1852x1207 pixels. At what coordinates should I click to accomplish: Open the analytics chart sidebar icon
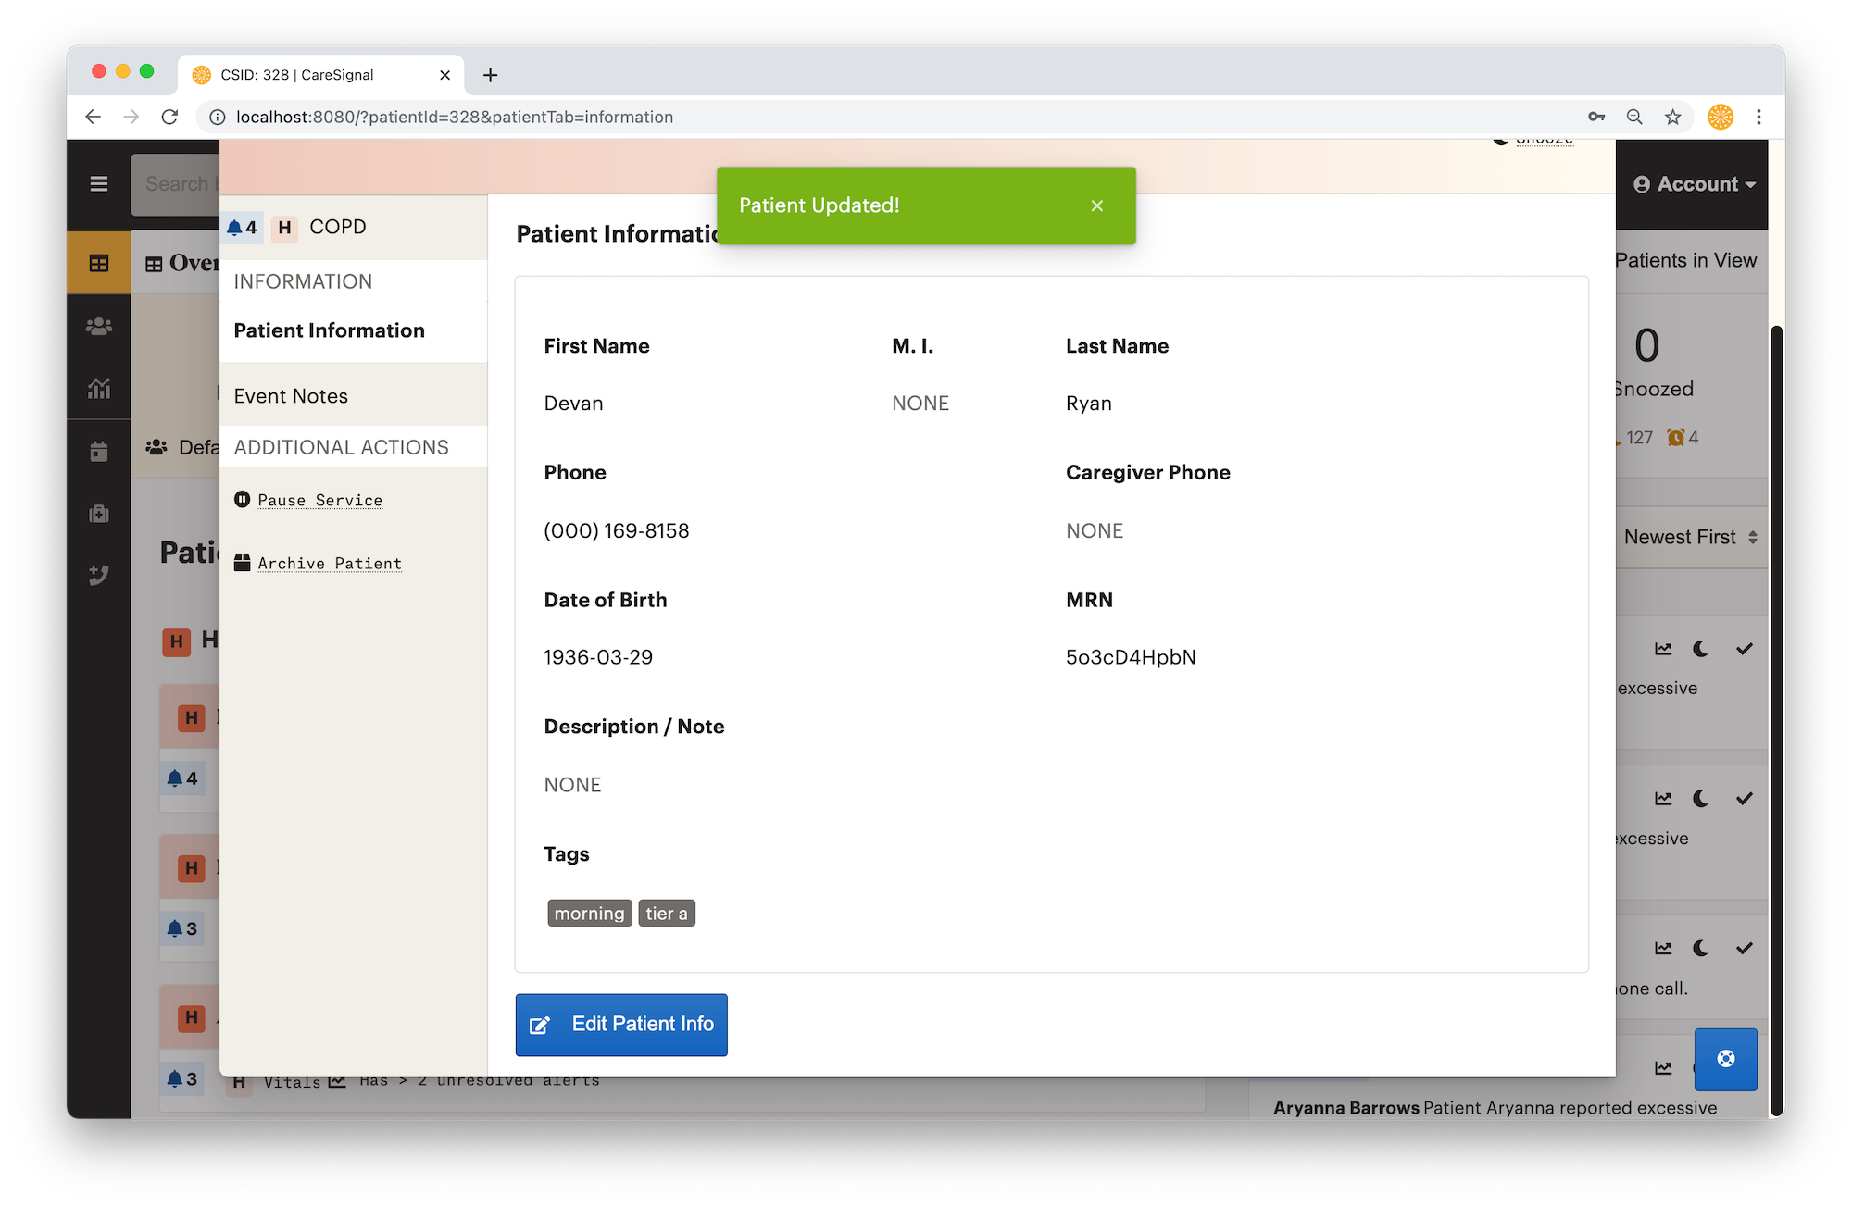pos(99,388)
